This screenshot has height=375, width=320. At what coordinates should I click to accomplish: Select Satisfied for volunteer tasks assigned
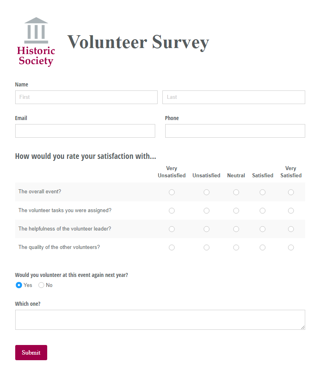(x=262, y=211)
